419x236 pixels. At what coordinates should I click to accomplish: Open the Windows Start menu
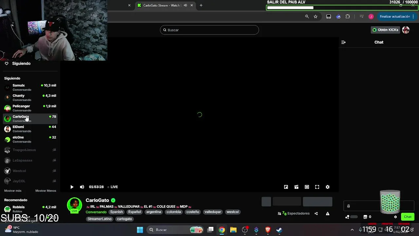[140, 230]
